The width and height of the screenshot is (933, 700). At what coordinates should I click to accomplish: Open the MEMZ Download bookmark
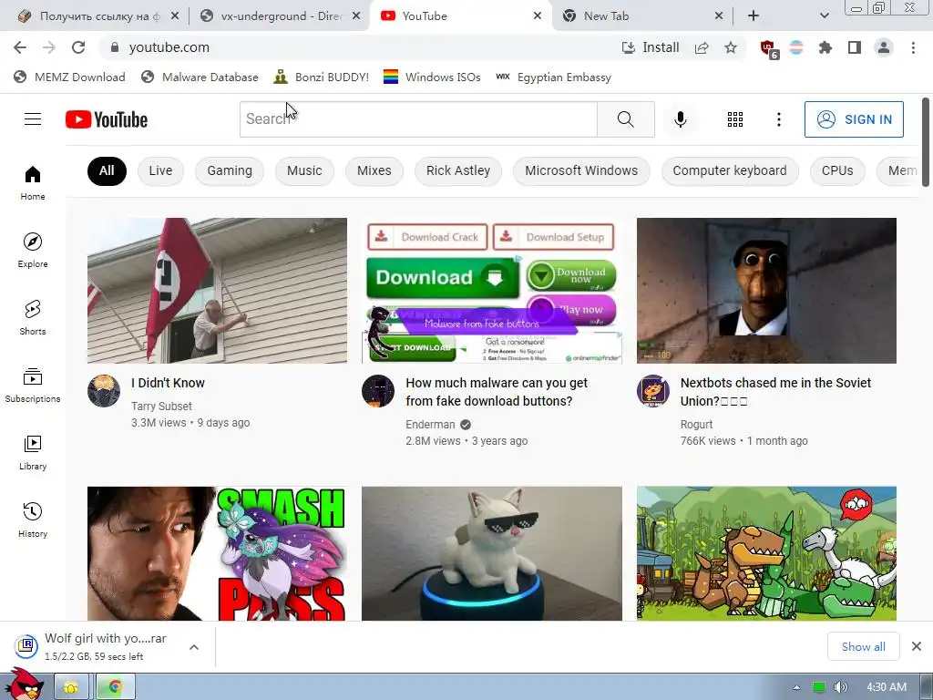tap(69, 77)
